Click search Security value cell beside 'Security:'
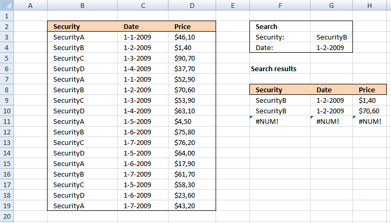391x223 pixels. coord(331,37)
